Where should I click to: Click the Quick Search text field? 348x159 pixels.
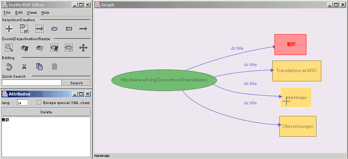tap(32, 83)
